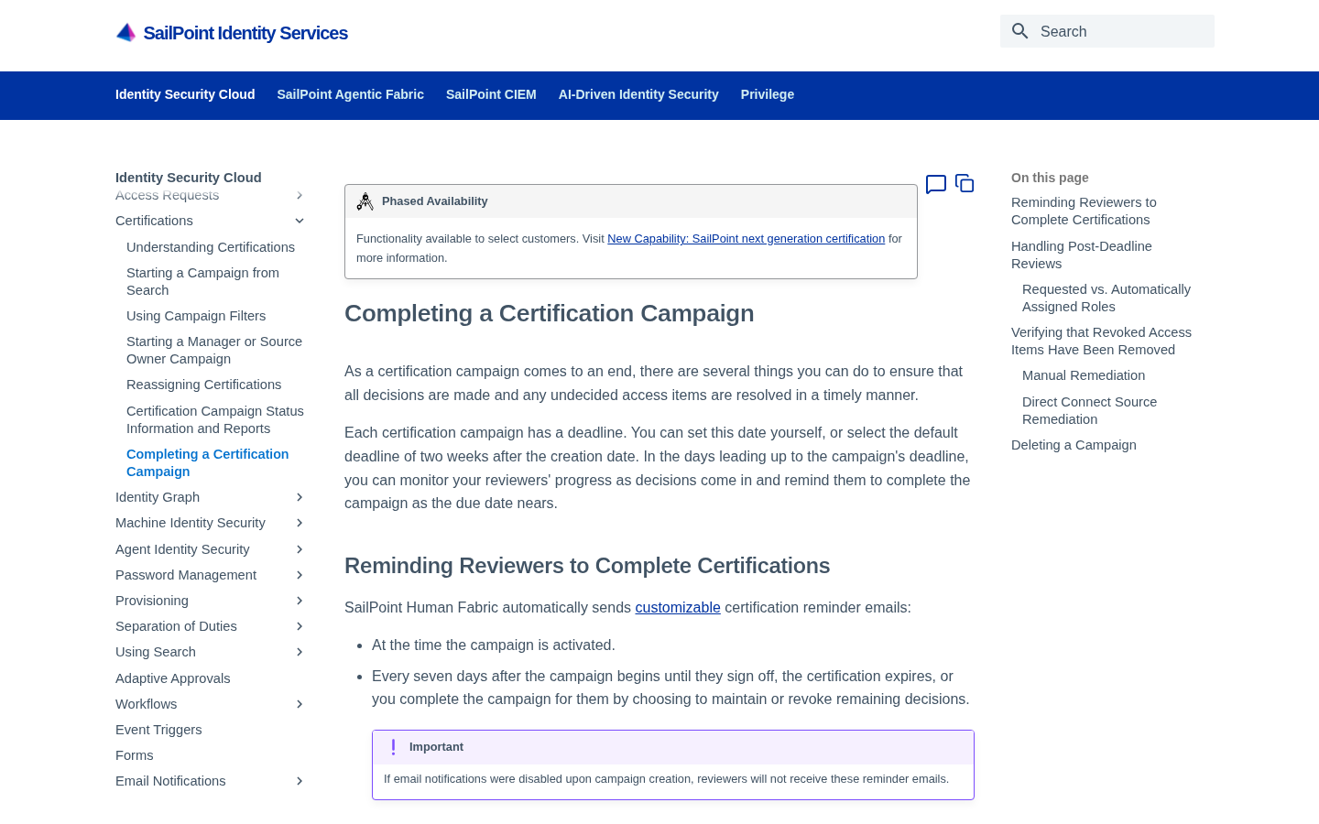
Task: Open Starting a Manager or Source Owner Campaign
Action: pyautogui.click(x=214, y=350)
